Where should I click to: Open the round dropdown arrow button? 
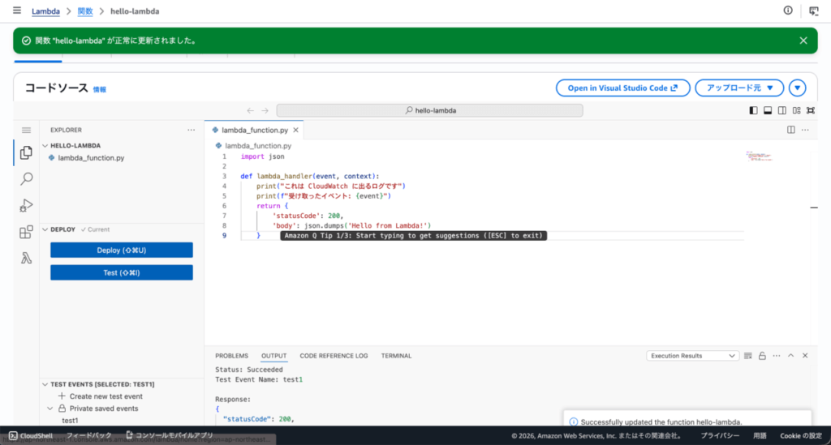click(x=797, y=88)
